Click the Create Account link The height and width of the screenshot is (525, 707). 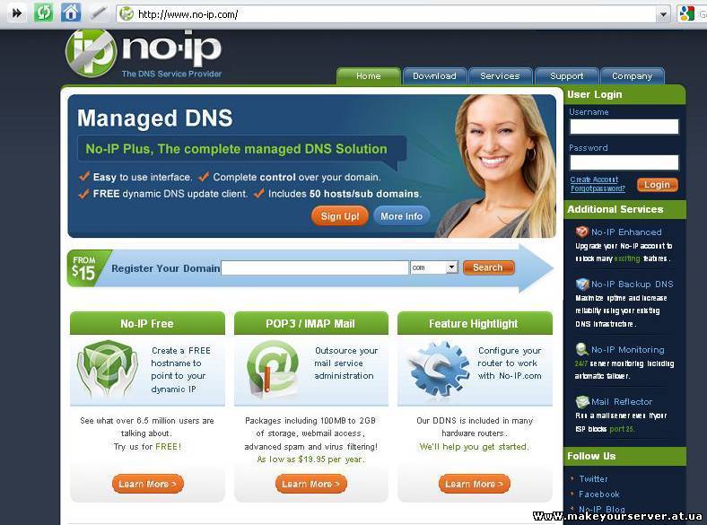tap(594, 179)
